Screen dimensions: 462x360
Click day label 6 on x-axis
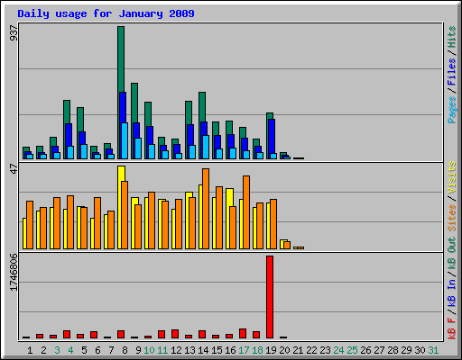[97, 350]
